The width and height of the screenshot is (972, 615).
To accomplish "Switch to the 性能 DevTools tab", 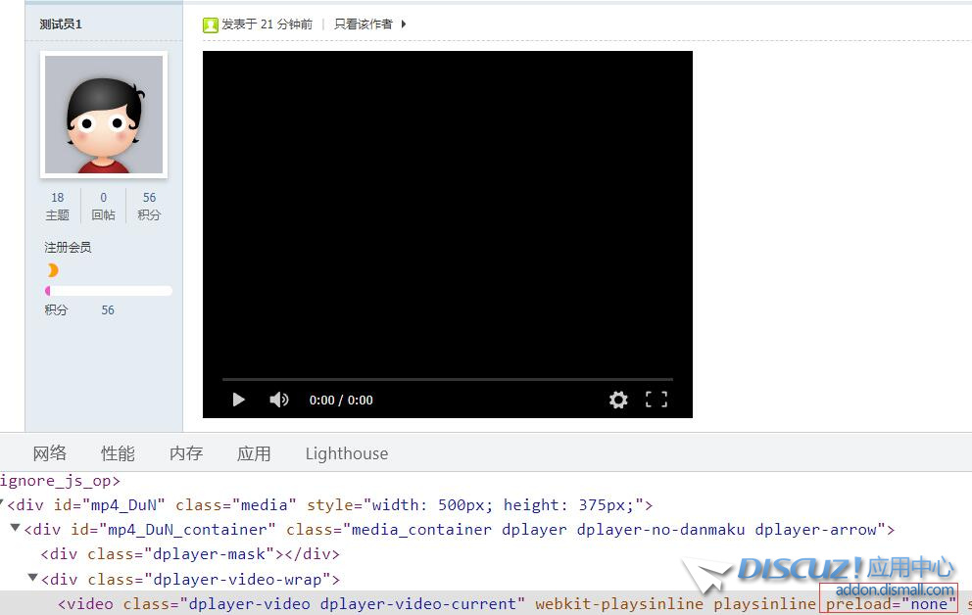I will 118,453.
